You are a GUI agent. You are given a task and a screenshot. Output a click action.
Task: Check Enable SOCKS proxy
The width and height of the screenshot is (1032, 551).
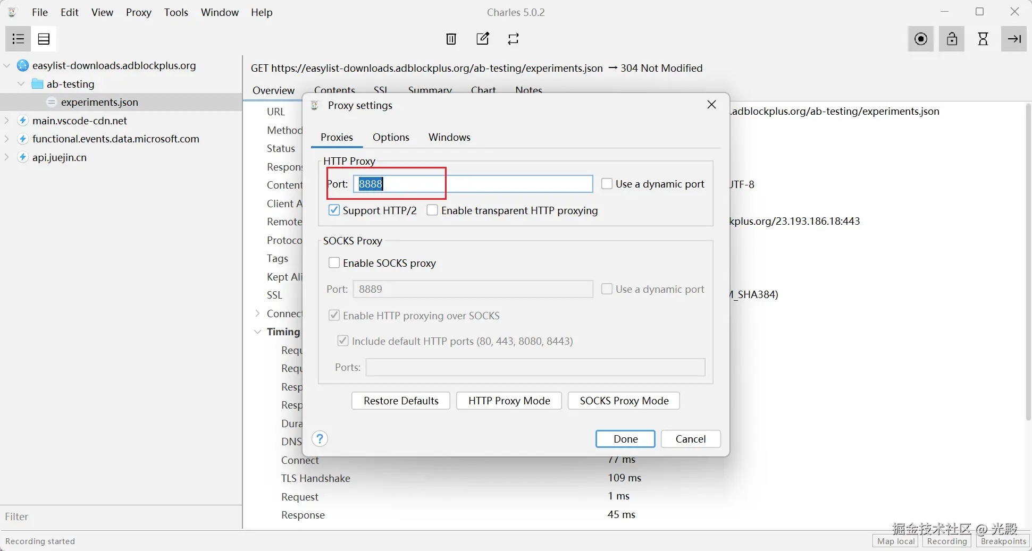(x=334, y=262)
